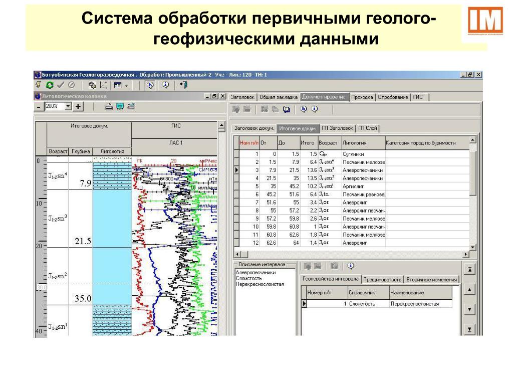Jump to first record button

(469, 269)
